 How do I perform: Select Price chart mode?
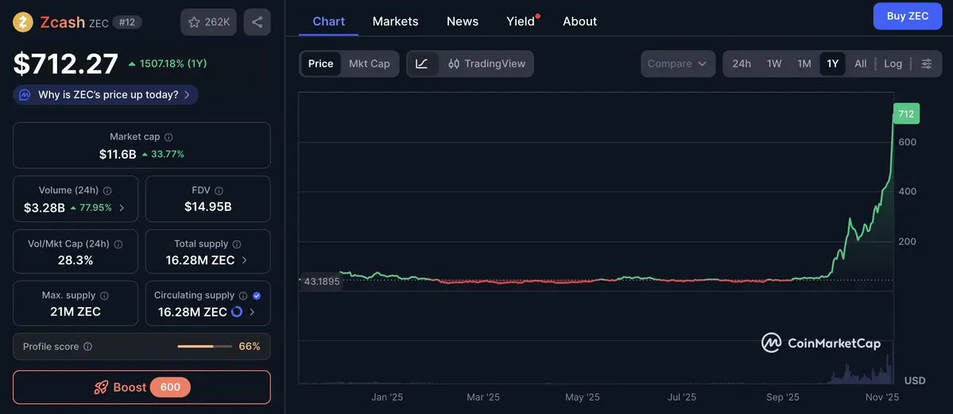tap(320, 63)
